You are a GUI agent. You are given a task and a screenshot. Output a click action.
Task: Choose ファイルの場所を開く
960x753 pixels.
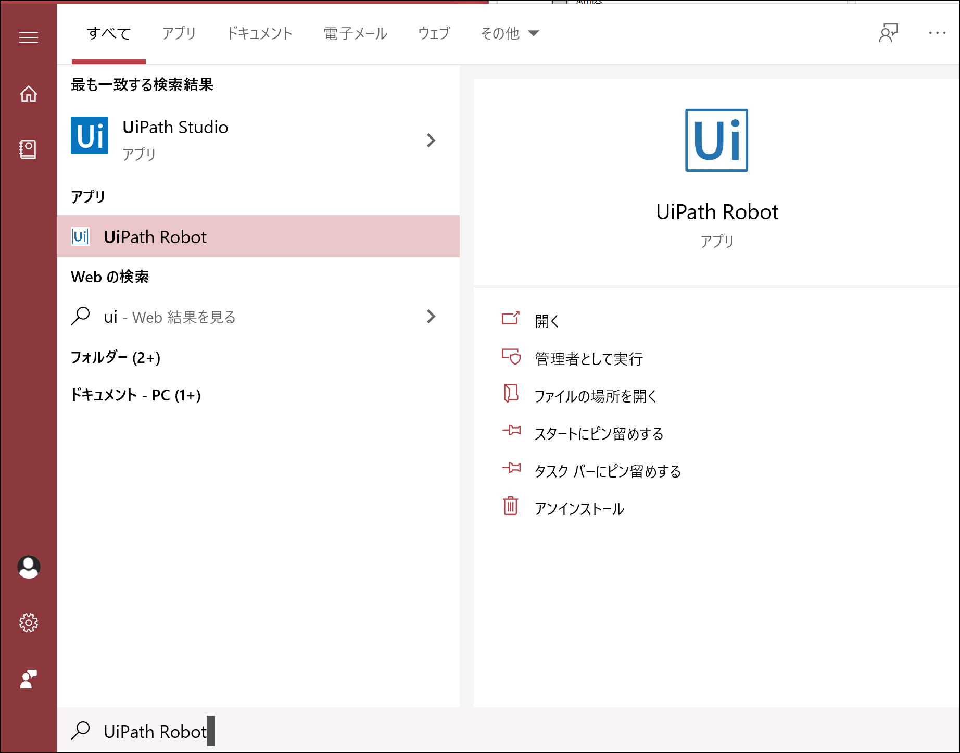point(596,396)
